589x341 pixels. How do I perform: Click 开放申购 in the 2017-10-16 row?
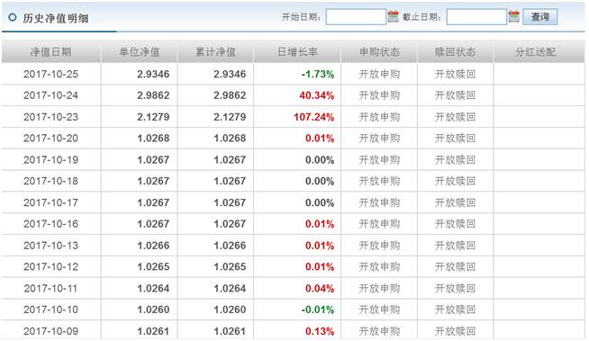pyautogui.click(x=379, y=223)
